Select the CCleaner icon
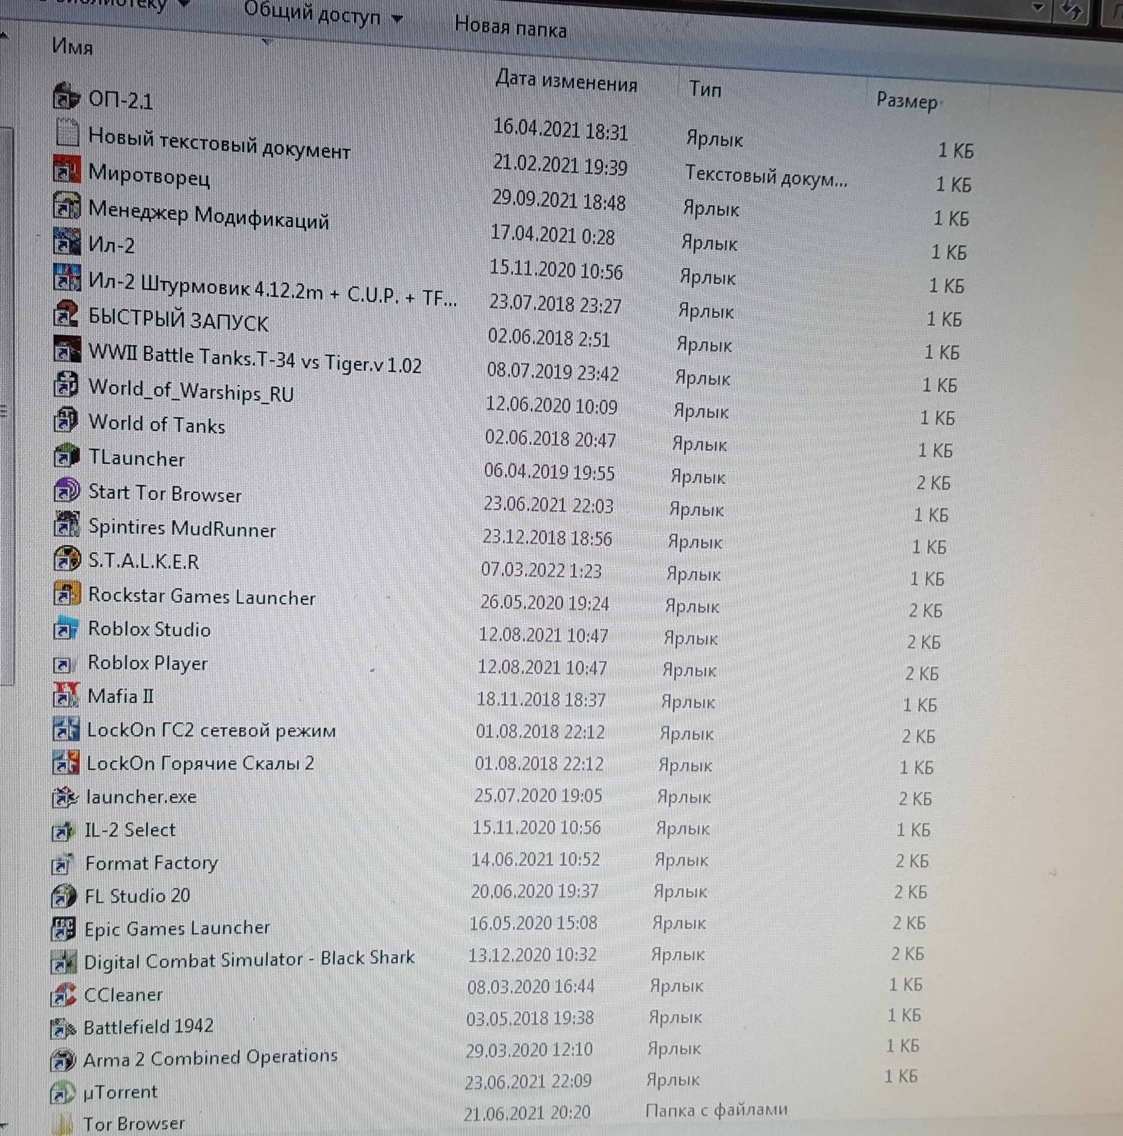This screenshot has width=1123, height=1136. [63, 995]
